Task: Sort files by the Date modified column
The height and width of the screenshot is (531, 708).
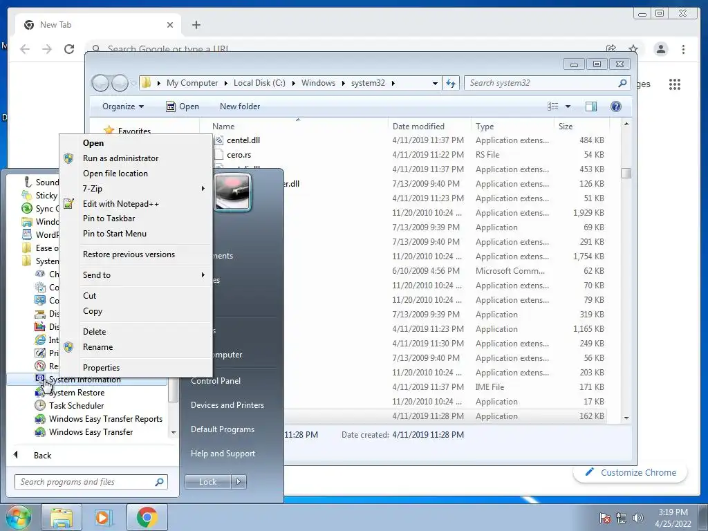Action: pos(429,127)
